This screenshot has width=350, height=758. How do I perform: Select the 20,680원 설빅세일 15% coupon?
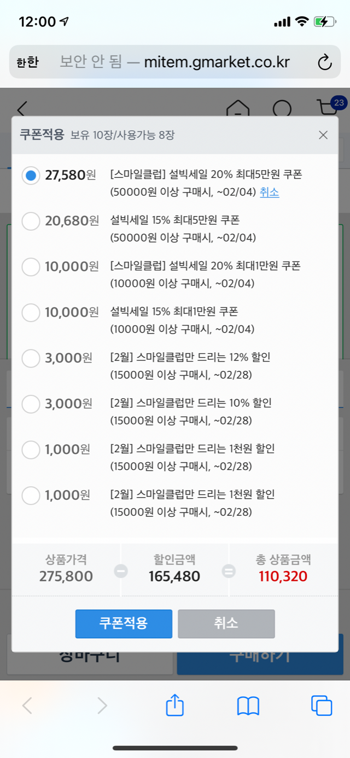pyautogui.click(x=31, y=221)
